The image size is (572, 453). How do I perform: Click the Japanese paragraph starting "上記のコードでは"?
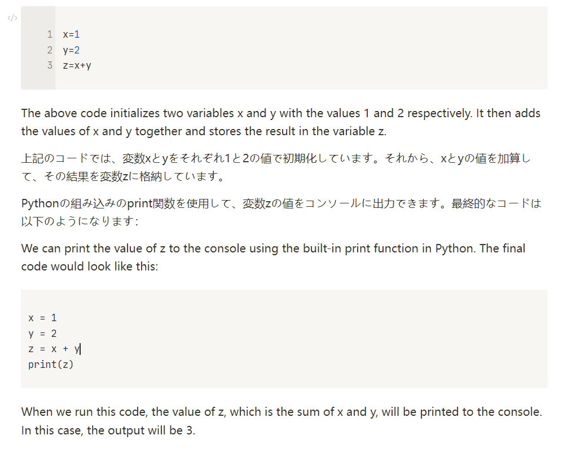coord(275,168)
